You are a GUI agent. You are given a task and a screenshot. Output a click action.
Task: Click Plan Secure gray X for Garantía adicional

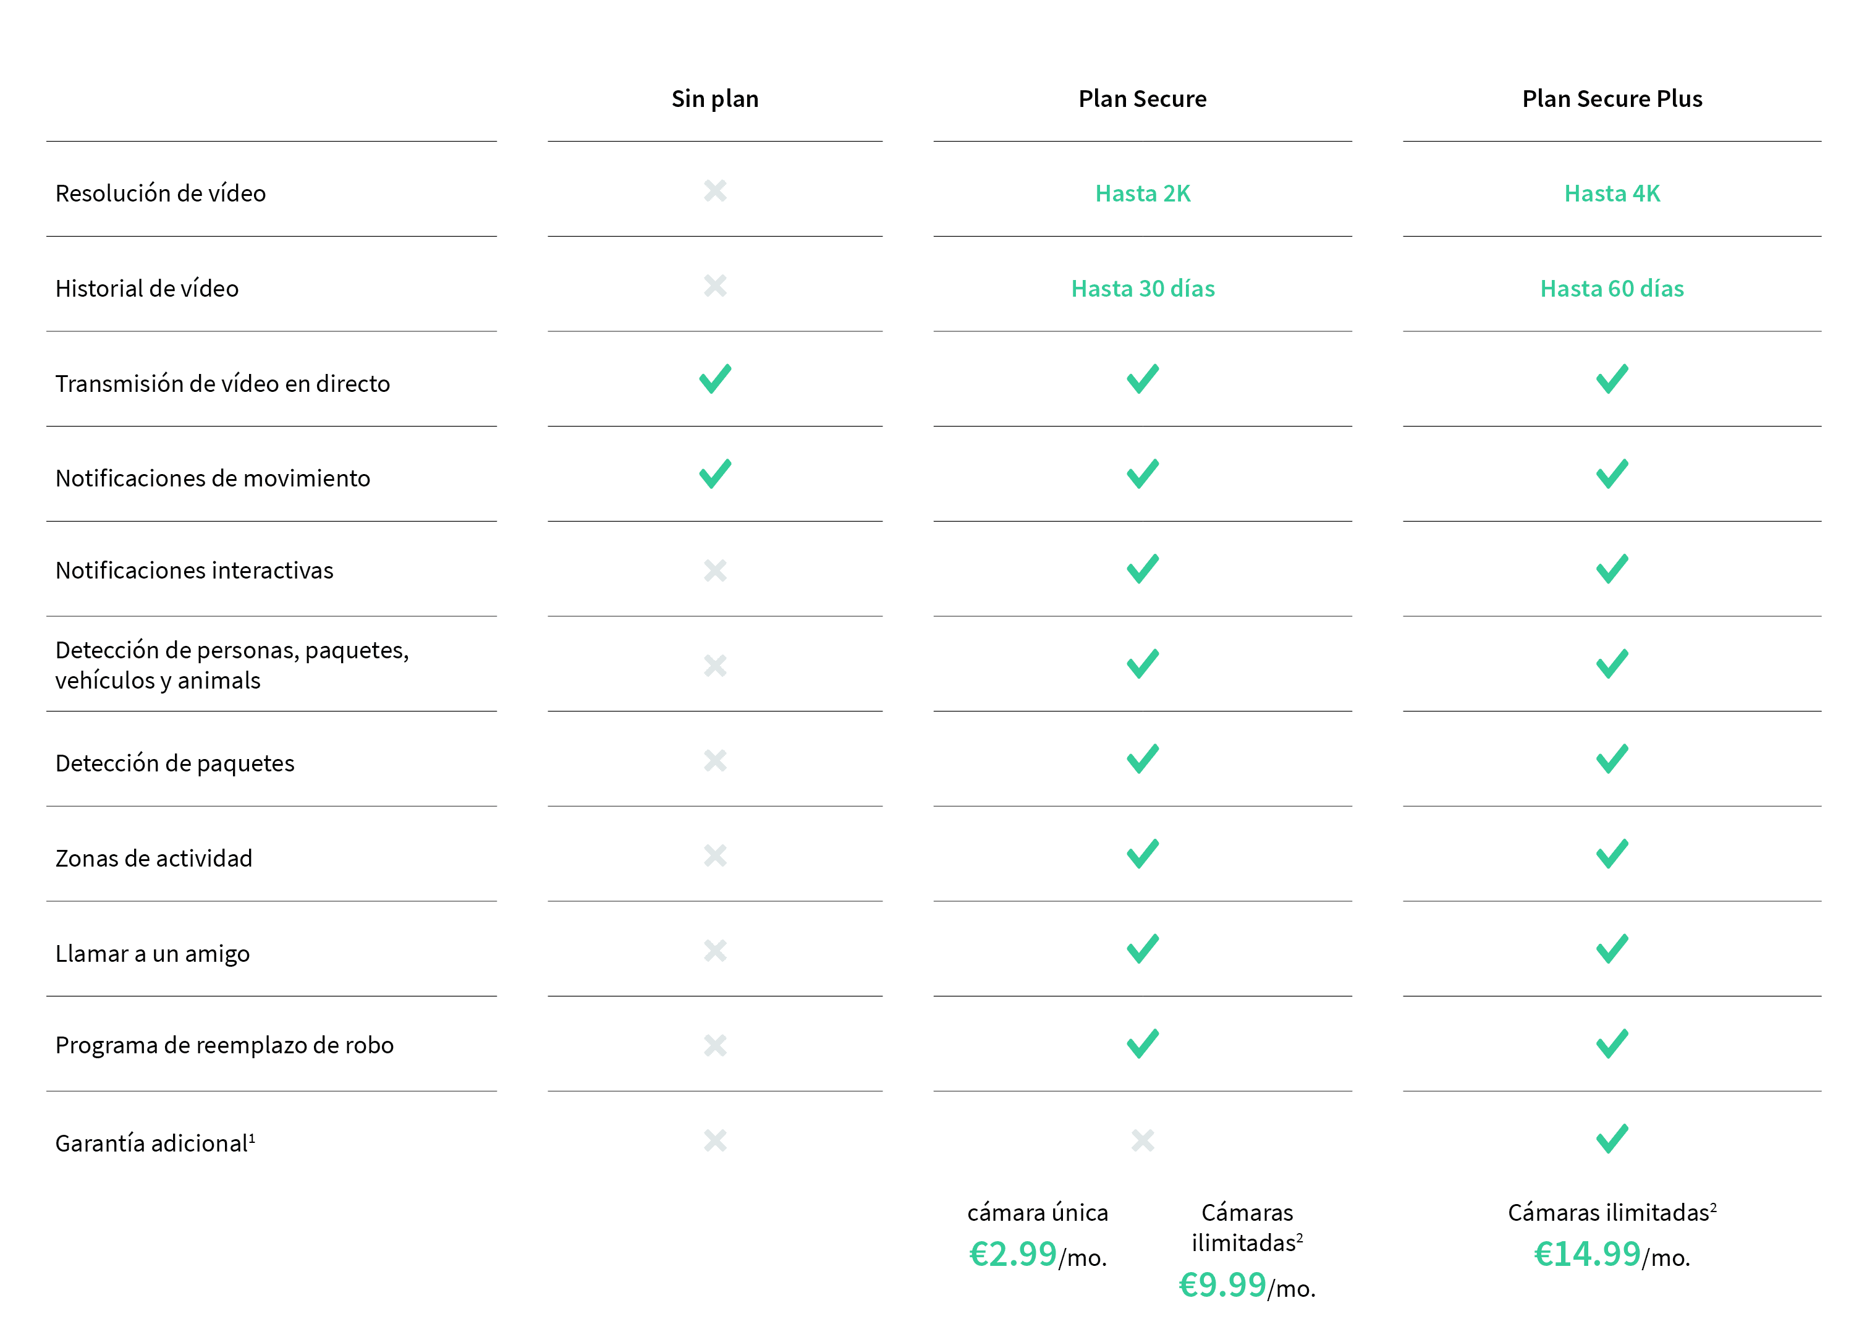1141,1140
